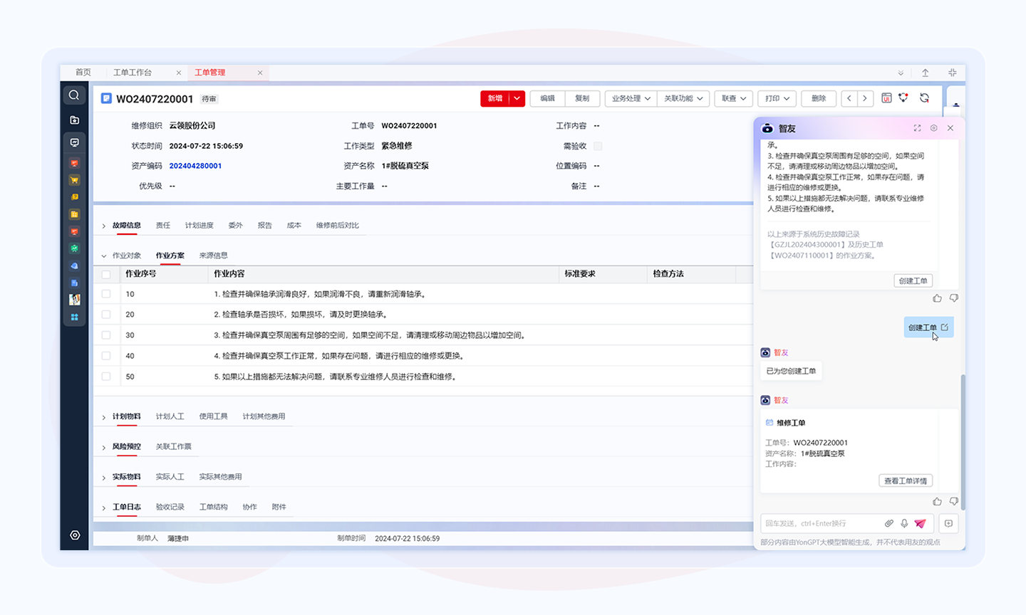
Task: Click the paper plane send icon in chat
Action: [x=920, y=523]
